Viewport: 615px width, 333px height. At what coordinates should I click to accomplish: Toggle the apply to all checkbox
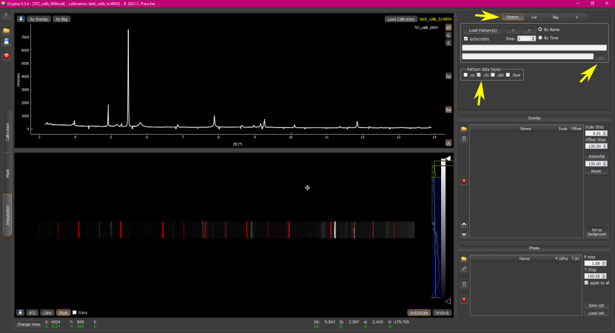tap(586, 283)
